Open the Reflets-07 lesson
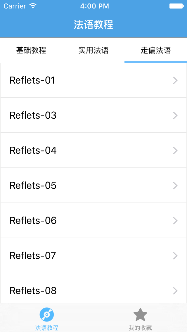Screen dimensions: 187x332 pos(93,255)
